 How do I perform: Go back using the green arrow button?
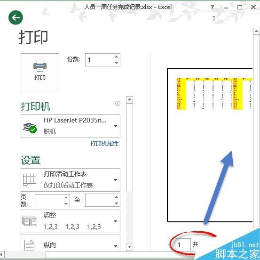[x=16, y=17]
